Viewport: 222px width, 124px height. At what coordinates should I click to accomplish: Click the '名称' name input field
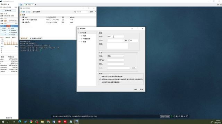[x=116, y=37]
